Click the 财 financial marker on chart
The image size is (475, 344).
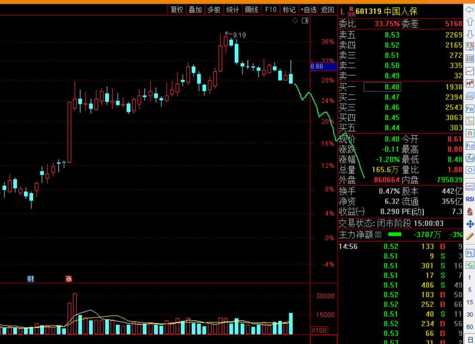[31, 279]
